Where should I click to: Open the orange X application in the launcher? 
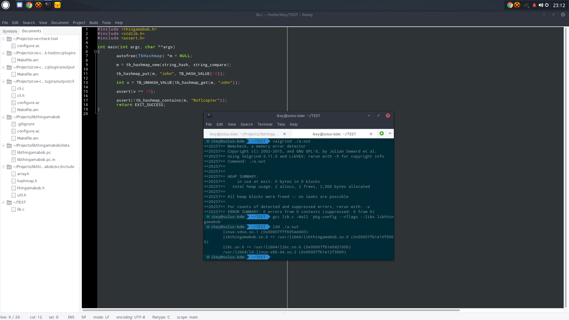tap(39, 5)
